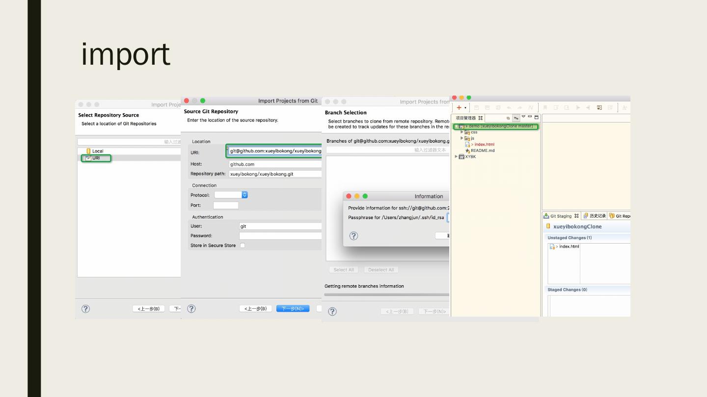Expand the XYBK project node

[456, 157]
